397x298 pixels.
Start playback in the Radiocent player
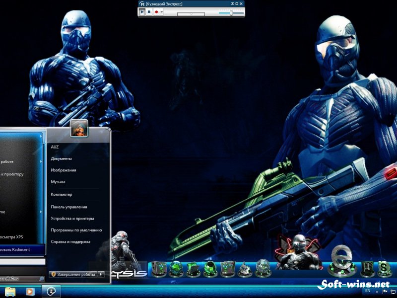coord(142,11)
